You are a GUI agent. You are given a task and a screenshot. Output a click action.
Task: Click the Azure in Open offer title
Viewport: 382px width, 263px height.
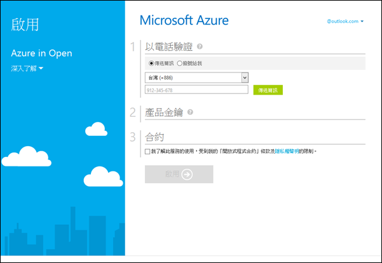click(41, 53)
